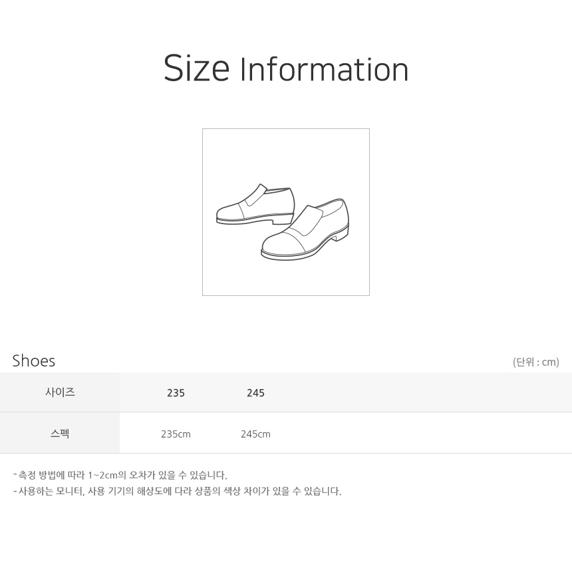Click the 사이즈 row header
Viewport: 572px width, 562px height.
click(60, 392)
